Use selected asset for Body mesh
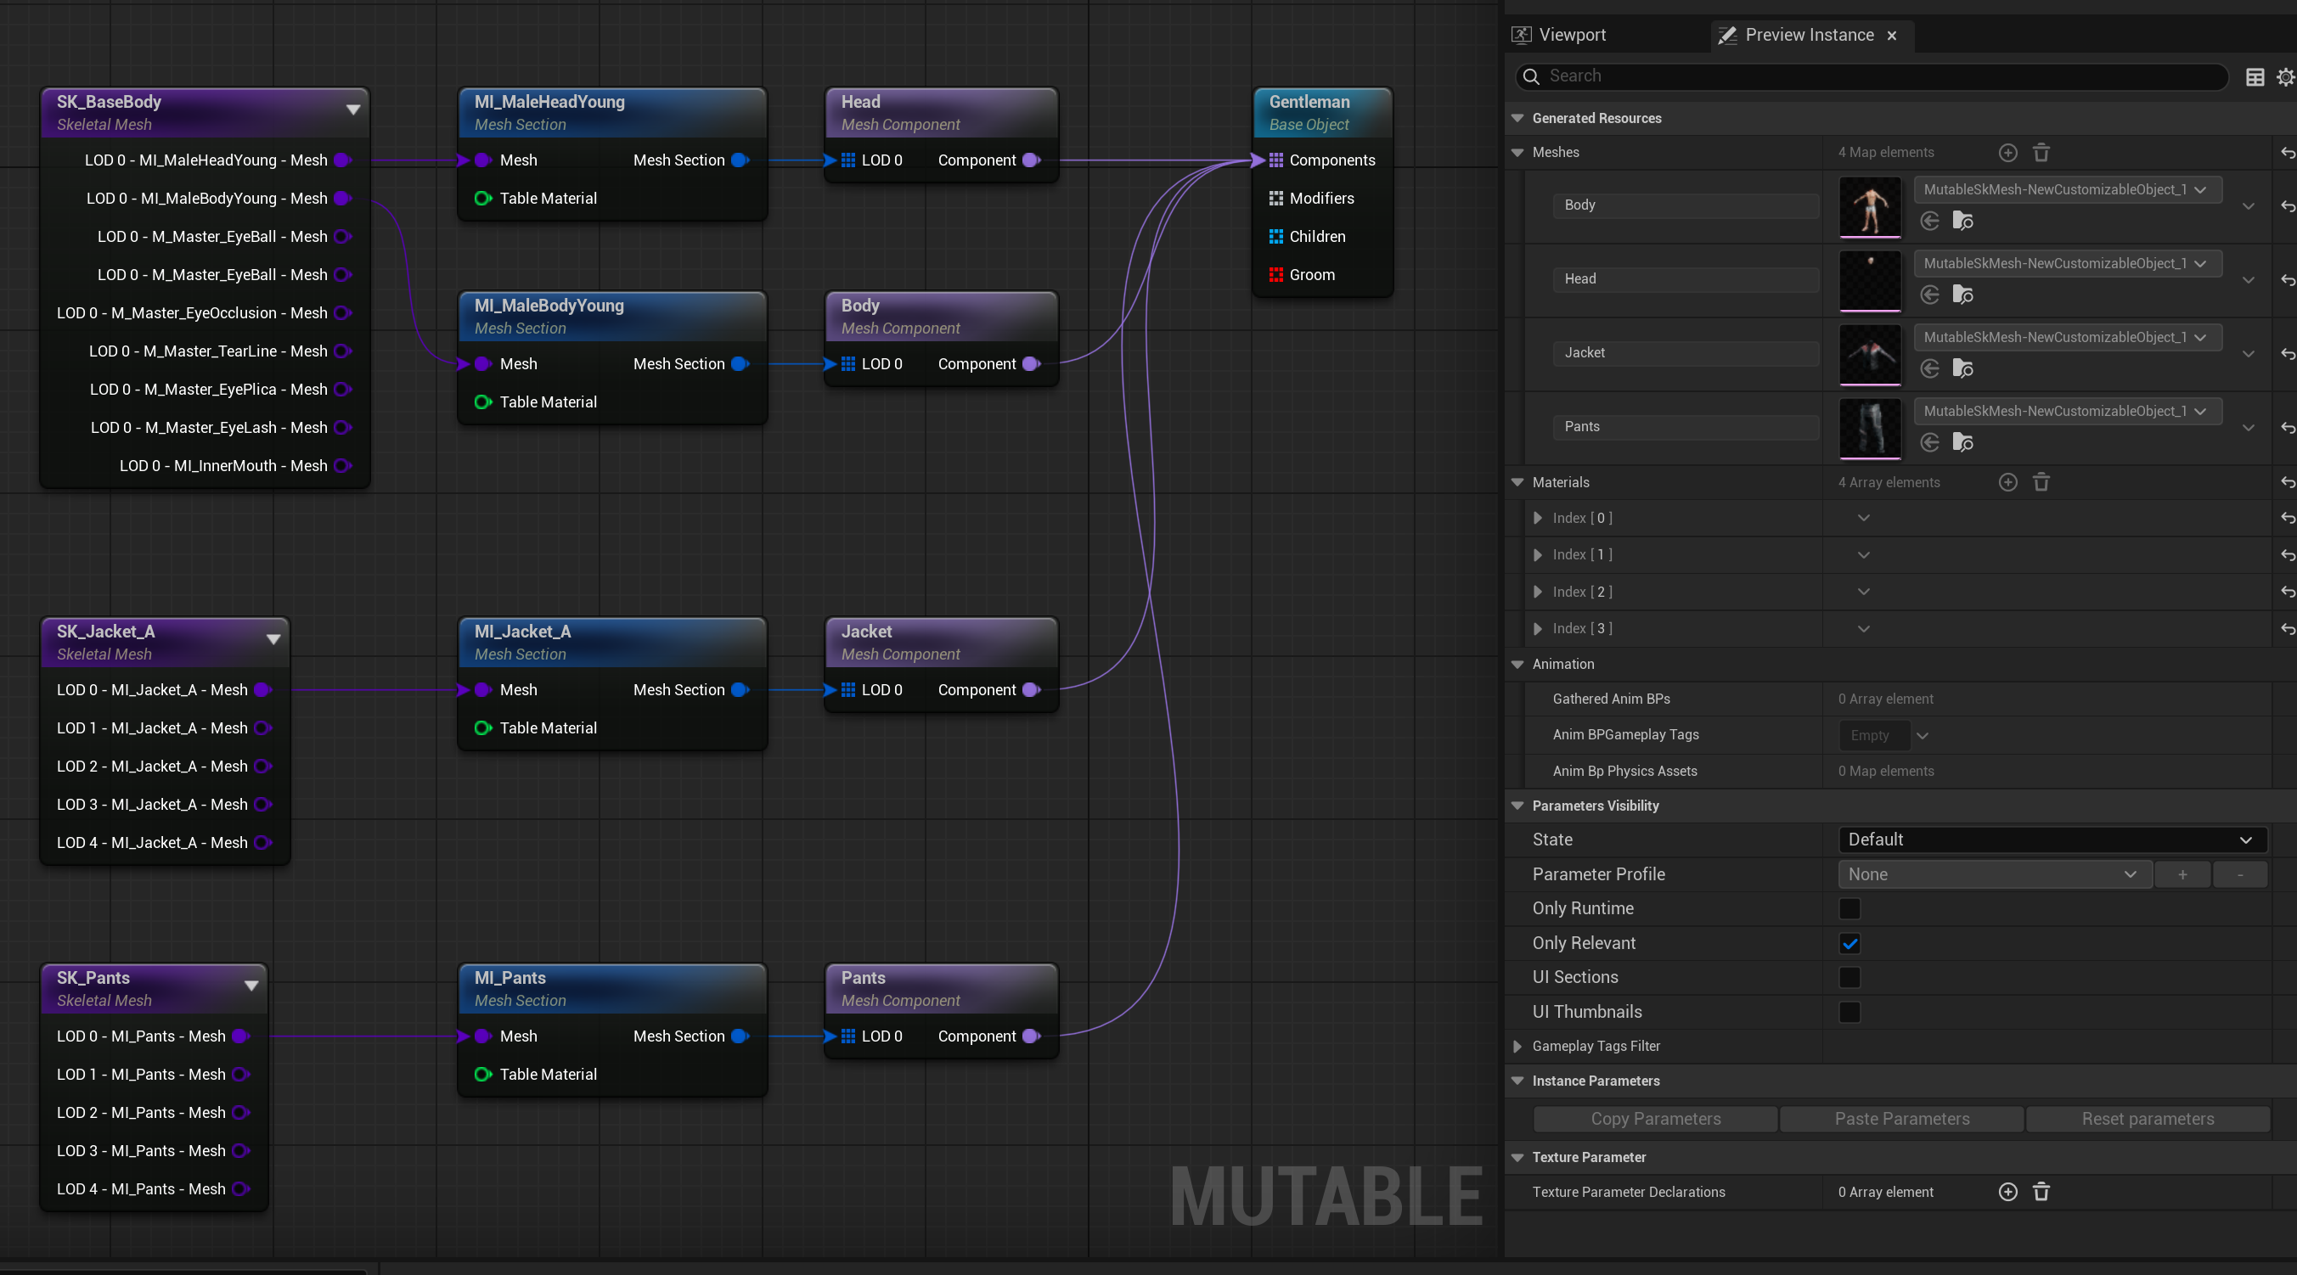Viewport: 2297px width, 1275px height. (1929, 221)
